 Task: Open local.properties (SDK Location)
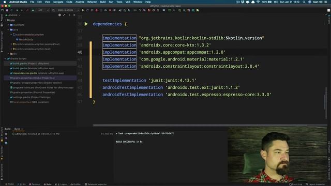(x=29, y=102)
